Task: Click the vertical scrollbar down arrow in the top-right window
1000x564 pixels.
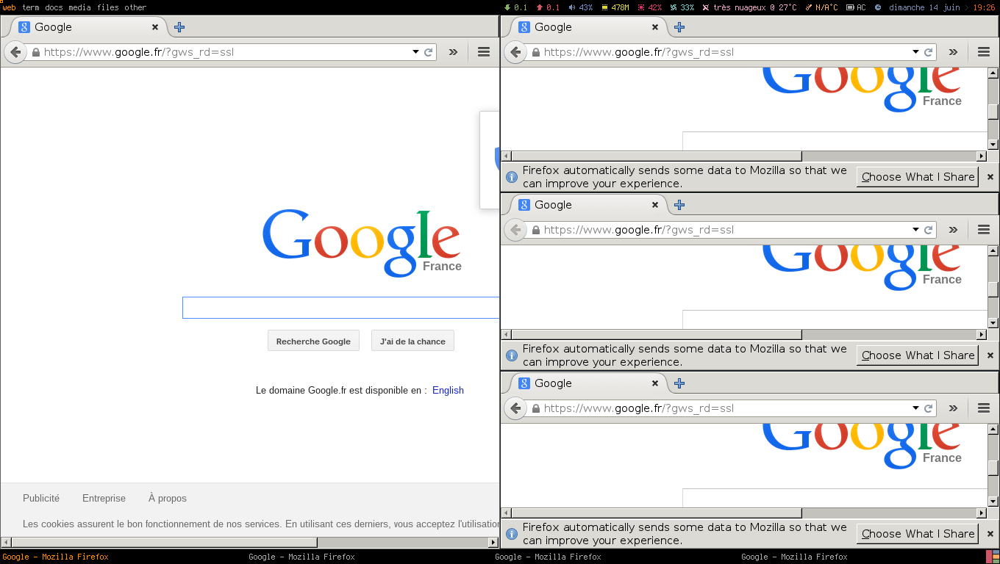Action: tap(993, 144)
